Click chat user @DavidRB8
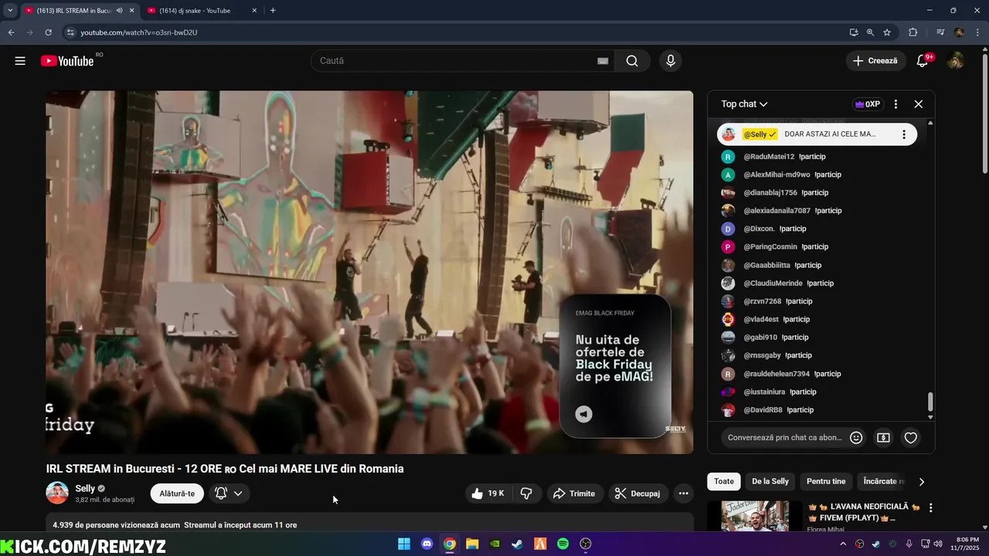 [x=763, y=410]
